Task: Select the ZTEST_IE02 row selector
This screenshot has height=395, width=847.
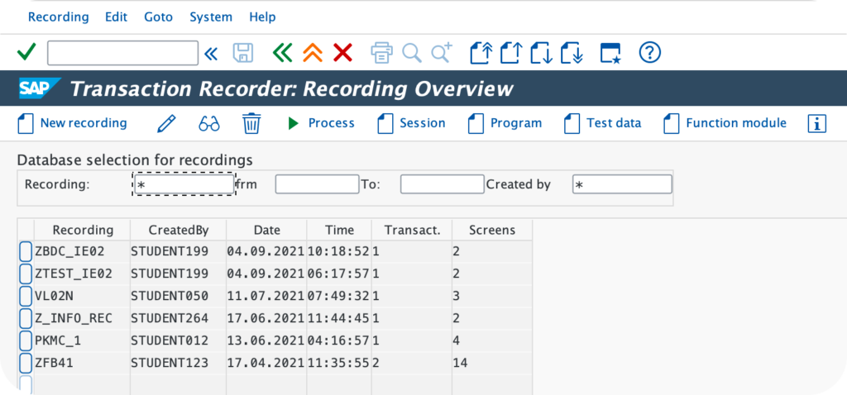Action: coord(26,274)
